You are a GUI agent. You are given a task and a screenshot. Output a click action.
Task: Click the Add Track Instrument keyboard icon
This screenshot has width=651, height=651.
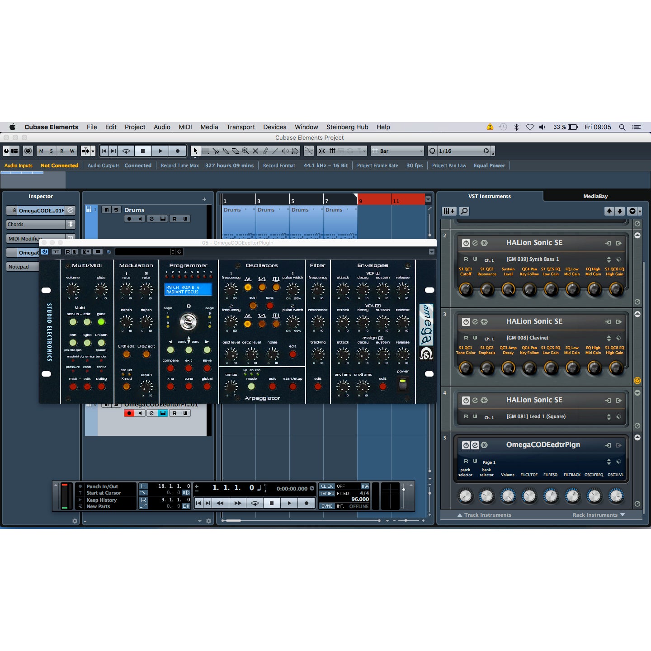pos(448,211)
